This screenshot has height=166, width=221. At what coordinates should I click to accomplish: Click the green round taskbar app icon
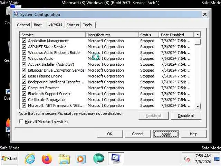pos(99,158)
